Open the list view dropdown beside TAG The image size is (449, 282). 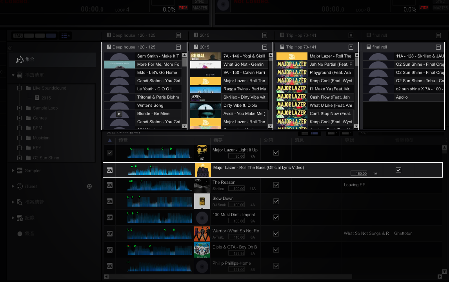65,36
